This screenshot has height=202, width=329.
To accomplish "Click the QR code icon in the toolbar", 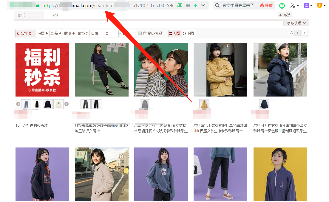I will point(188,5).
